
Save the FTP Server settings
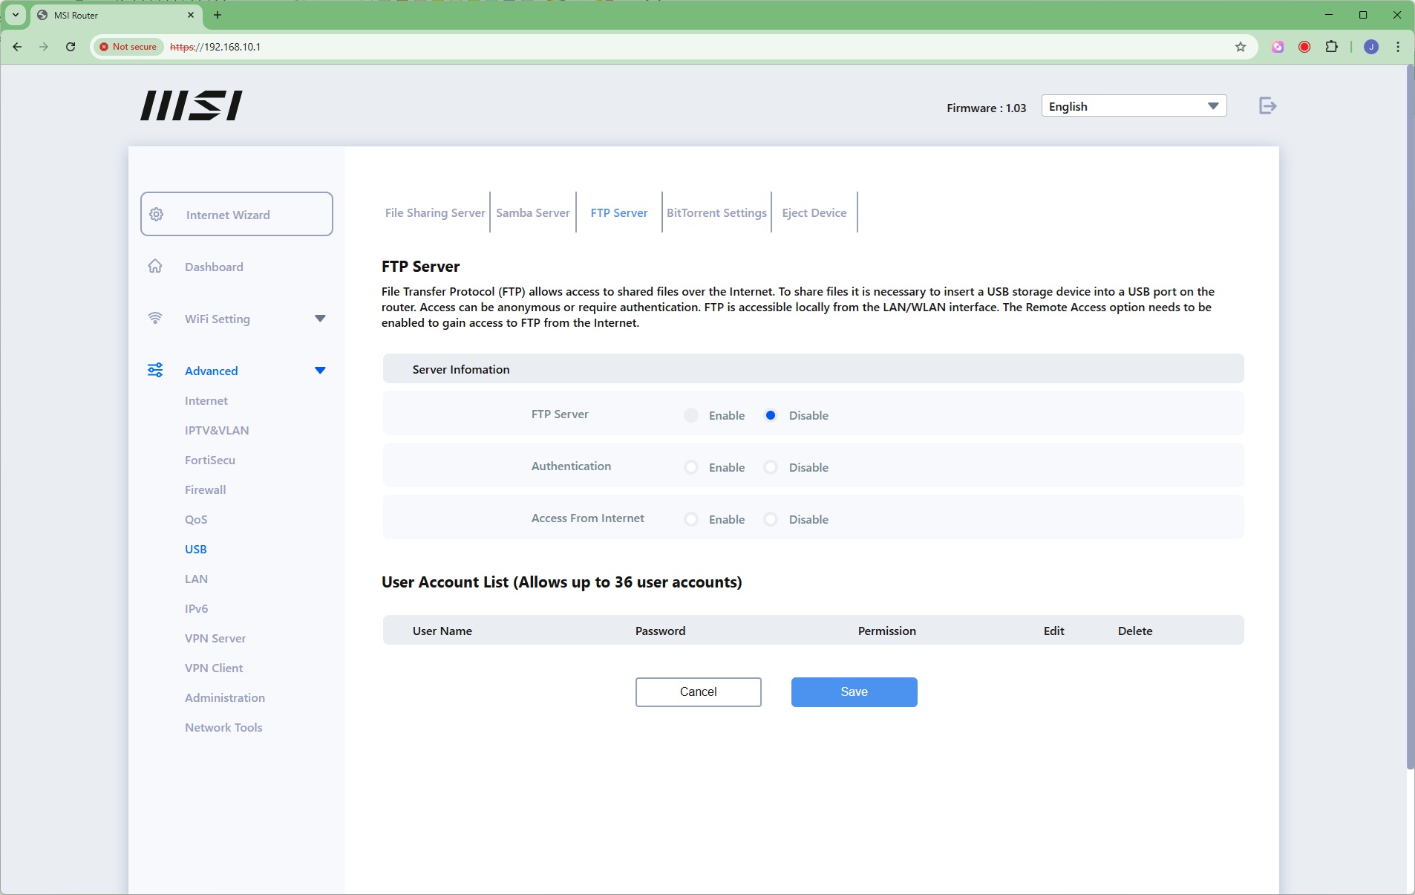pos(854,691)
